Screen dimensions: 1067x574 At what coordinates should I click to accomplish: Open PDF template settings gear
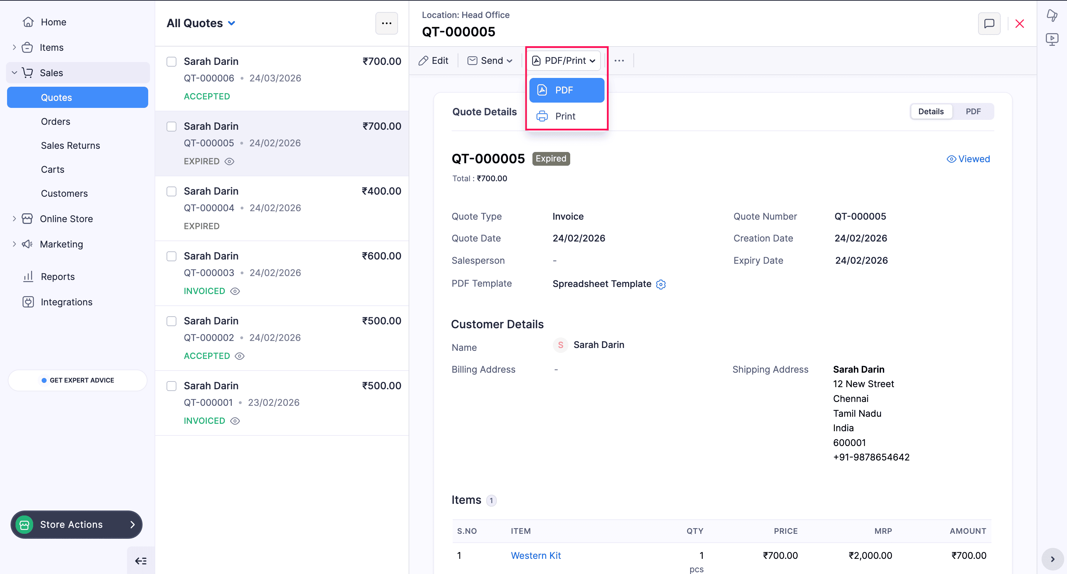[661, 284]
